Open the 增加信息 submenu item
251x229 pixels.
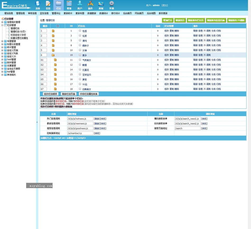(x=9, y=13)
